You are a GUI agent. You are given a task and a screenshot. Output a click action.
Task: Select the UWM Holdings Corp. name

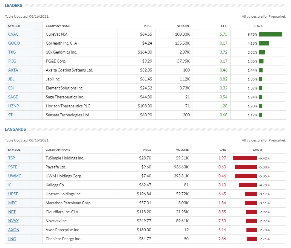click(x=64, y=176)
